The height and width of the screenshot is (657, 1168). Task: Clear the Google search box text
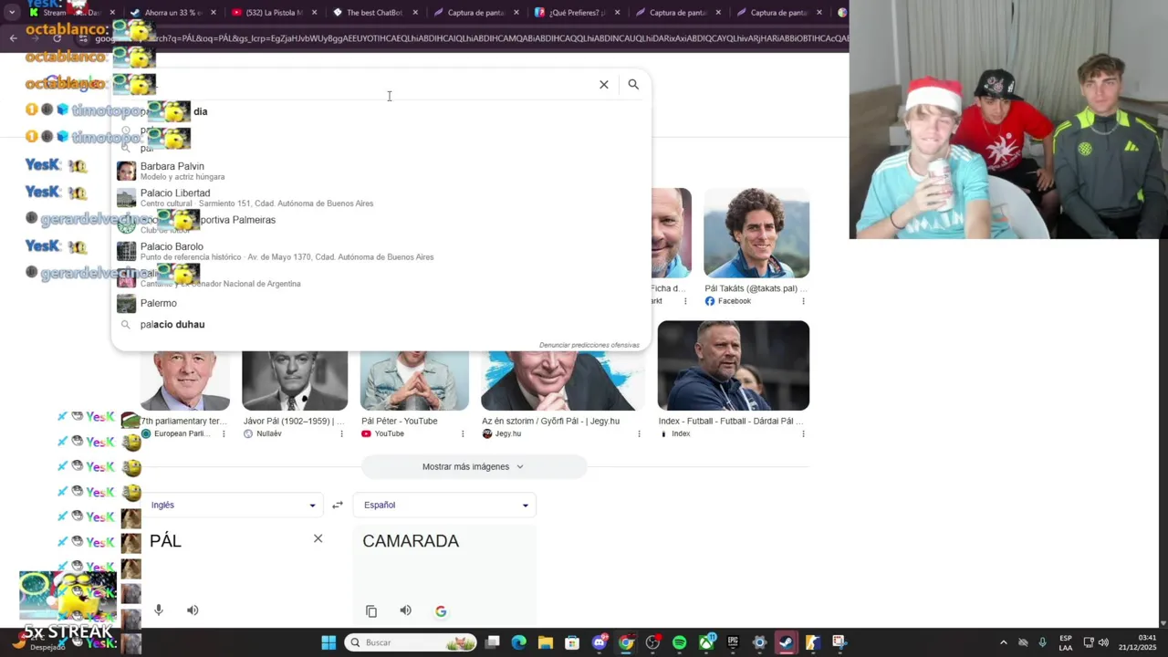(603, 84)
